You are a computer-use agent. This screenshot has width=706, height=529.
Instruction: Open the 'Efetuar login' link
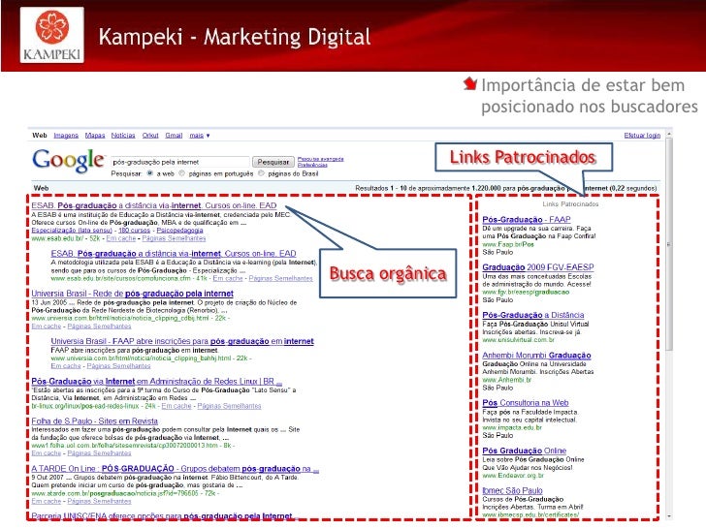click(642, 136)
